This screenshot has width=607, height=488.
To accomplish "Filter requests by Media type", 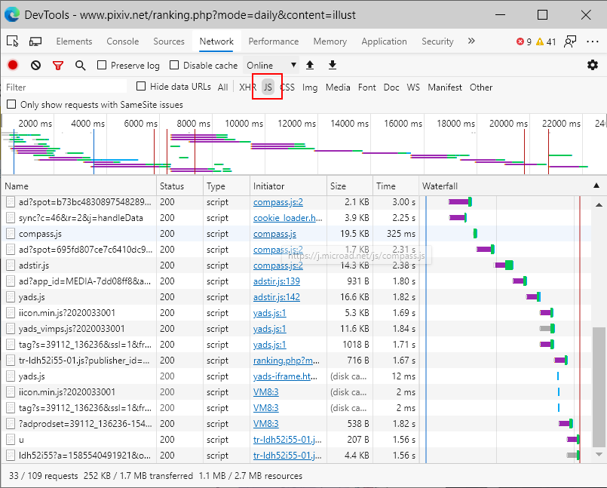I will point(338,87).
